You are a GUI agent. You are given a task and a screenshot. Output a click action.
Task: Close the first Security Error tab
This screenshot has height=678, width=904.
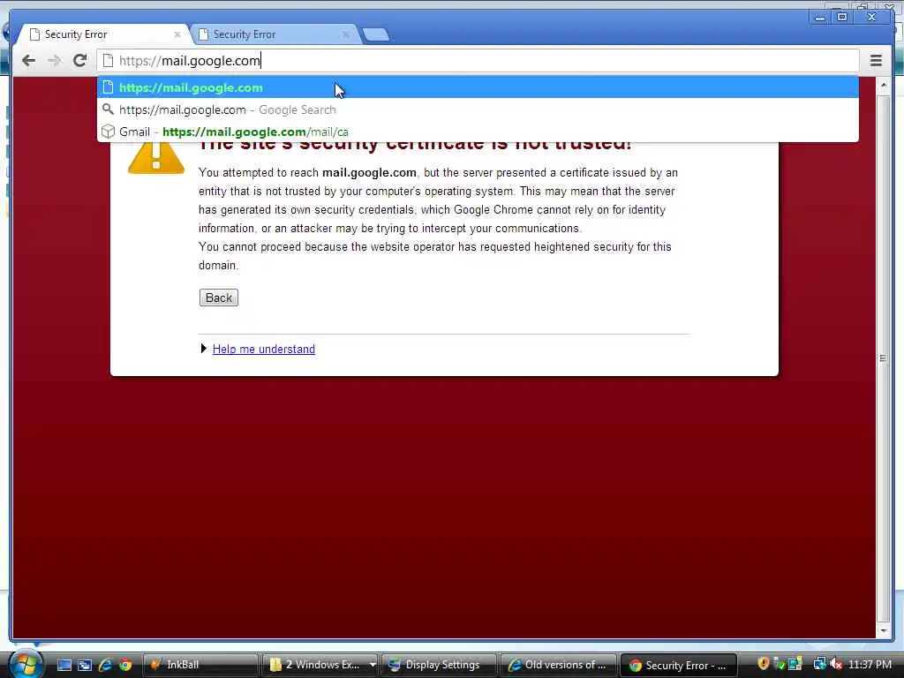tap(177, 34)
